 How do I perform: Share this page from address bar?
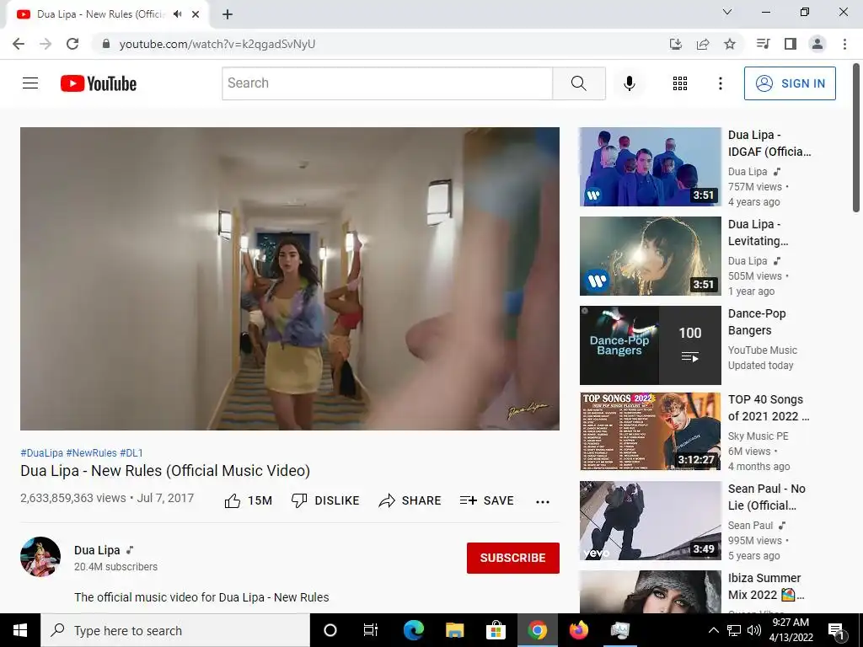point(703,44)
